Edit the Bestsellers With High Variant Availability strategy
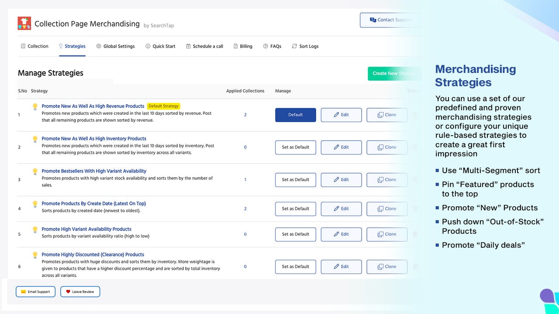The image size is (559, 314). [342, 180]
